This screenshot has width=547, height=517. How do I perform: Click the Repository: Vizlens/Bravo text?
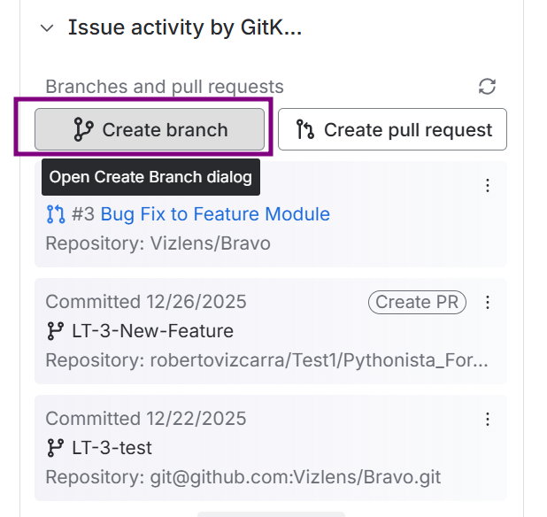tap(158, 243)
